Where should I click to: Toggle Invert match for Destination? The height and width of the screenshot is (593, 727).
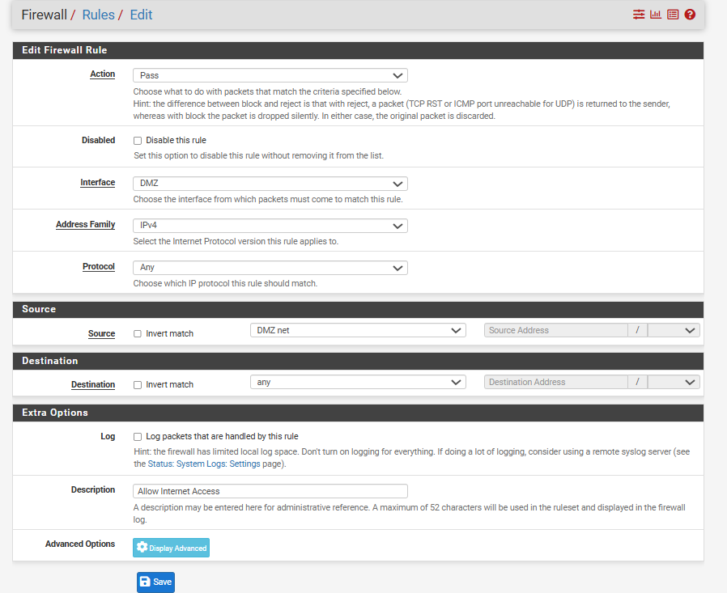point(138,385)
